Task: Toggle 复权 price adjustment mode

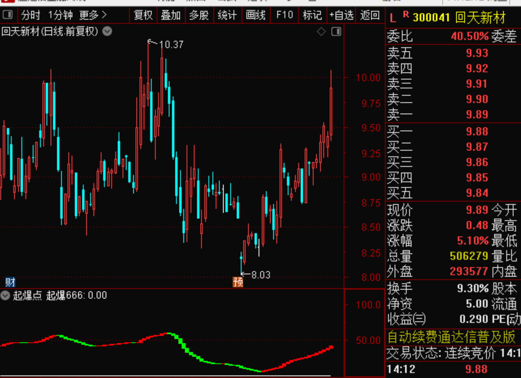Action: pyautogui.click(x=142, y=15)
